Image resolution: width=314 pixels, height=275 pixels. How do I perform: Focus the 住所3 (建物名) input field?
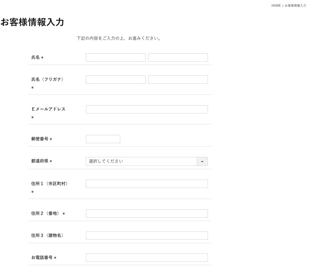click(147, 236)
